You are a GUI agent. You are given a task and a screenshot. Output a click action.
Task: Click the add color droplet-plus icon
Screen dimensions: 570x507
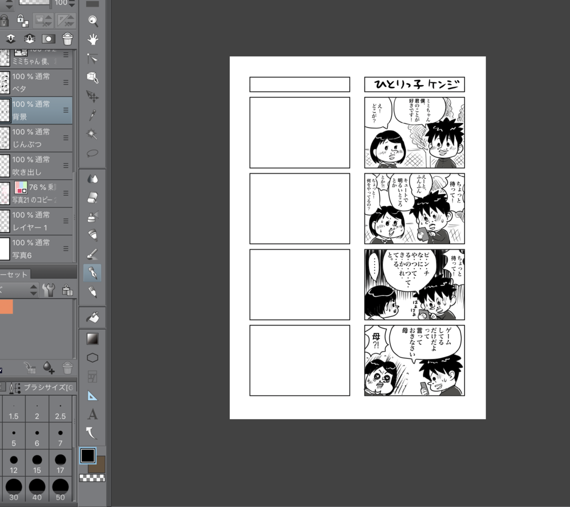[x=48, y=367]
